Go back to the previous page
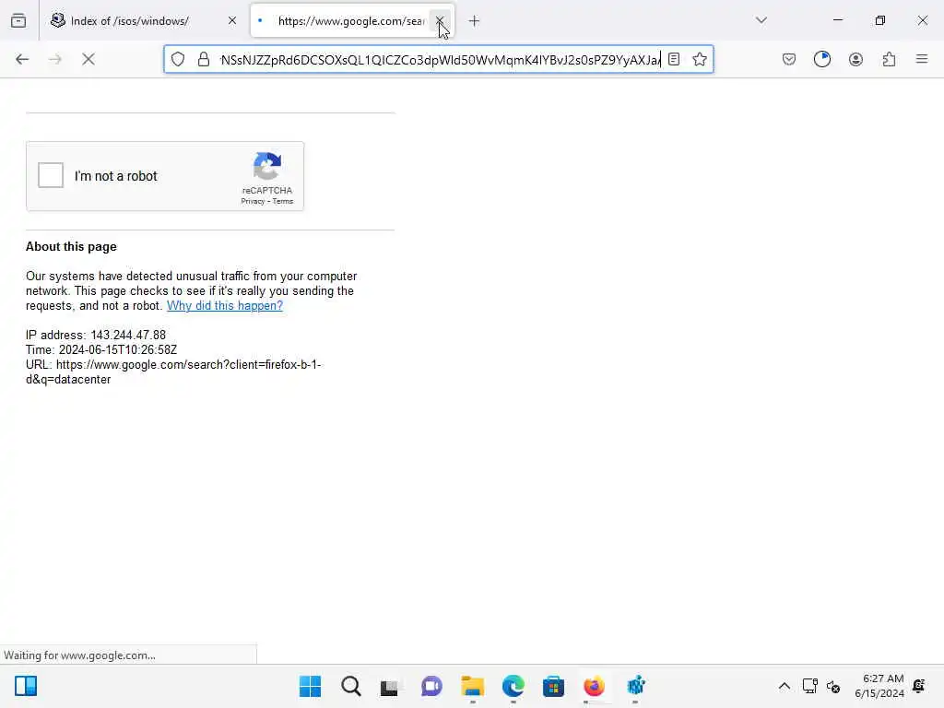 (22, 59)
